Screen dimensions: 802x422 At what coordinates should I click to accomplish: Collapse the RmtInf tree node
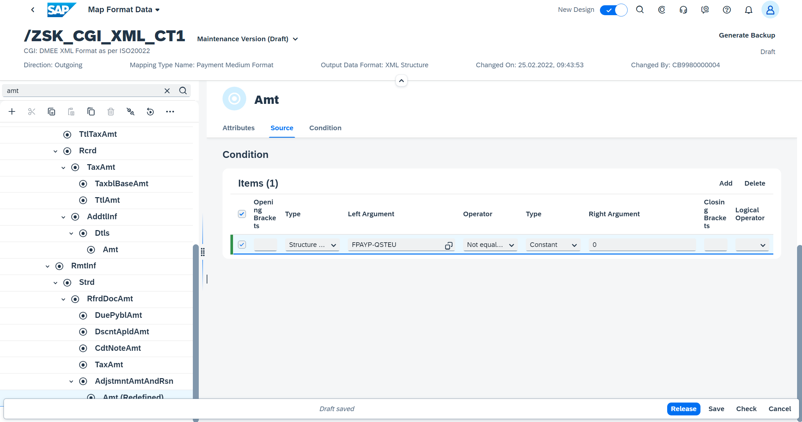pos(47,266)
